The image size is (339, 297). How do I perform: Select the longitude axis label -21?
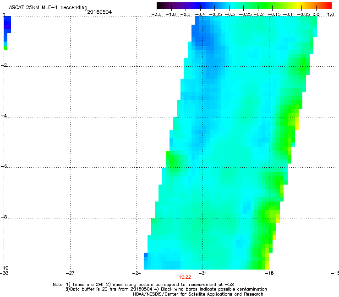[x=203, y=273]
